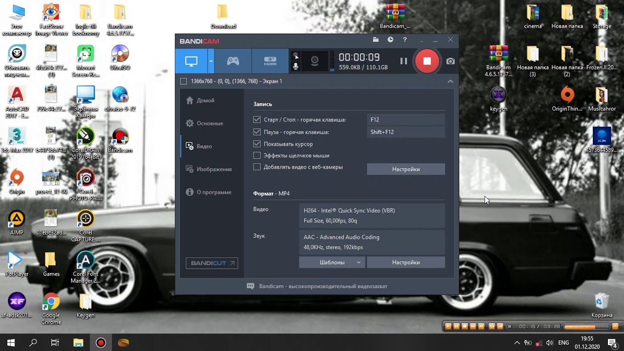The height and width of the screenshot is (351, 624).
Task: Open Corel Font Manager desktop icon
Action: pyautogui.click(x=85, y=267)
